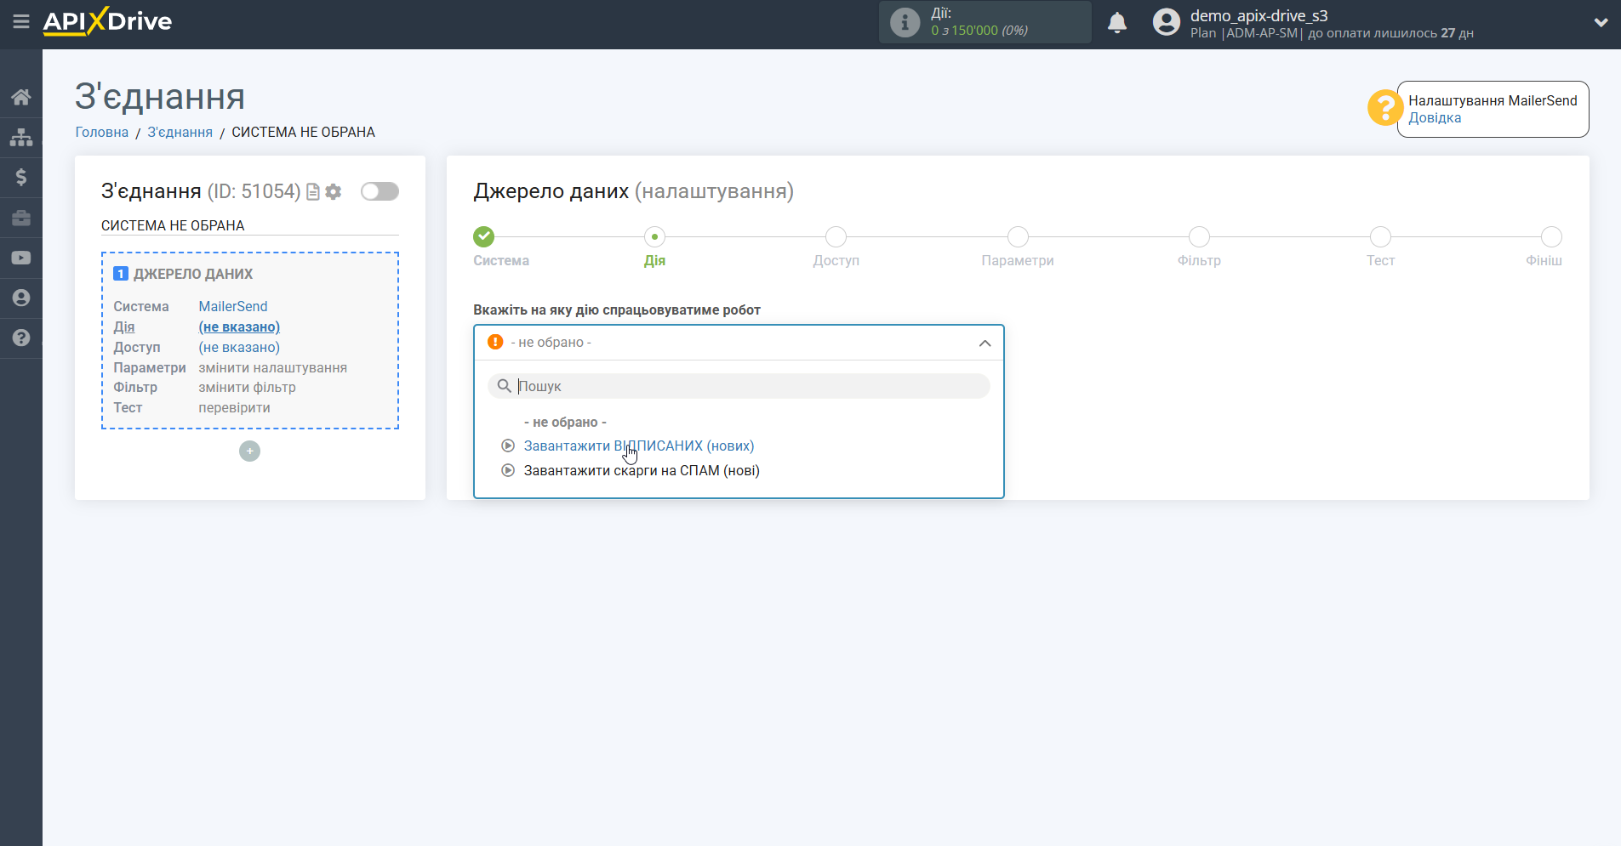Select Завантажити скарги на СПАМ option
The height and width of the screenshot is (846, 1621).
642,470
